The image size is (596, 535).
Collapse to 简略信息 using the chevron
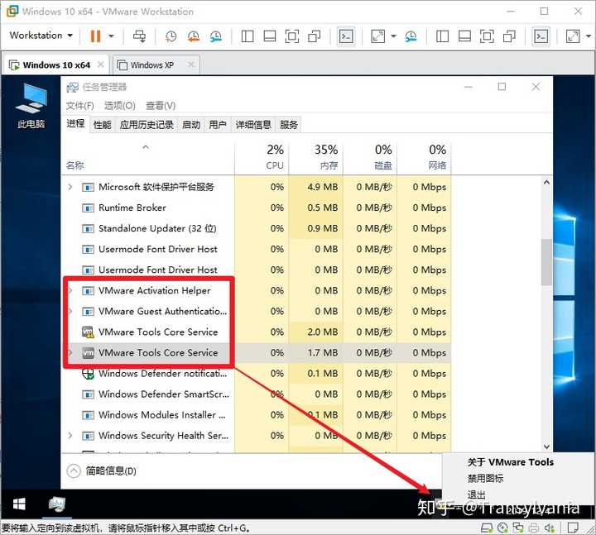pyautogui.click(x=74, y=471)
